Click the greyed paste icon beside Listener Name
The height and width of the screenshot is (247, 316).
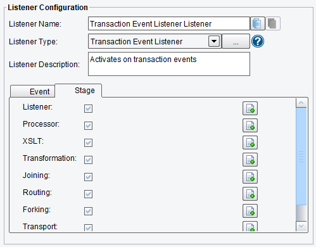273,23
